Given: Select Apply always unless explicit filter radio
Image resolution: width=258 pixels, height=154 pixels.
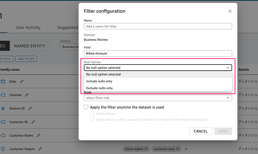Looking at the screenshot, I should tap(92, 120).
